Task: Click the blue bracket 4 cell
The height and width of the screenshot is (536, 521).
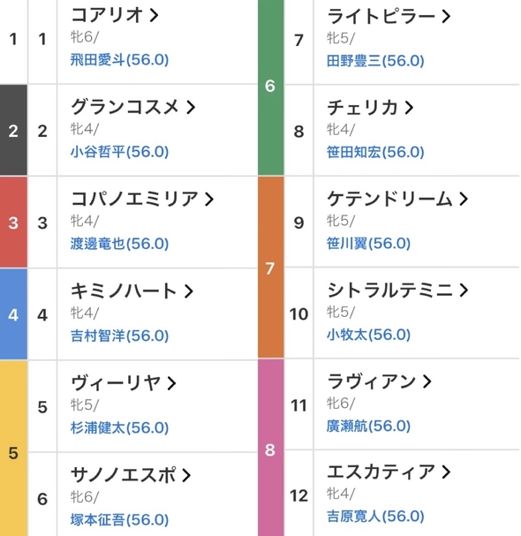Action: pyautogui.click(x=13, y=314)
